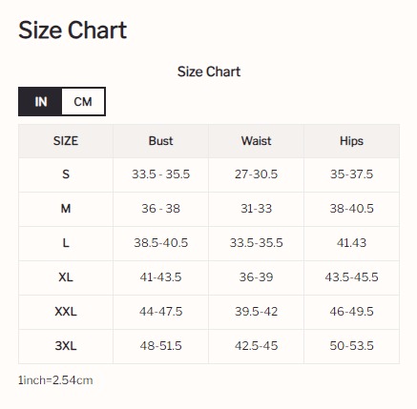Select the XL size row label
The height and width of the screenshot is (409, 417).
coord(66,277)
